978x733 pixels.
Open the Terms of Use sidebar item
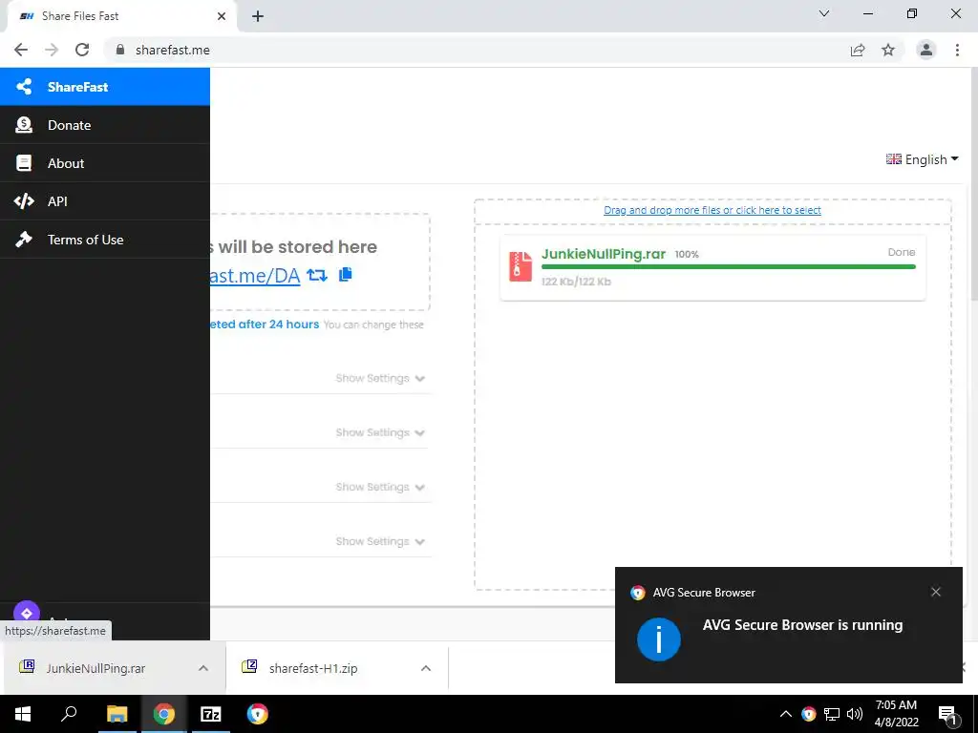click(x=105, y=240)
